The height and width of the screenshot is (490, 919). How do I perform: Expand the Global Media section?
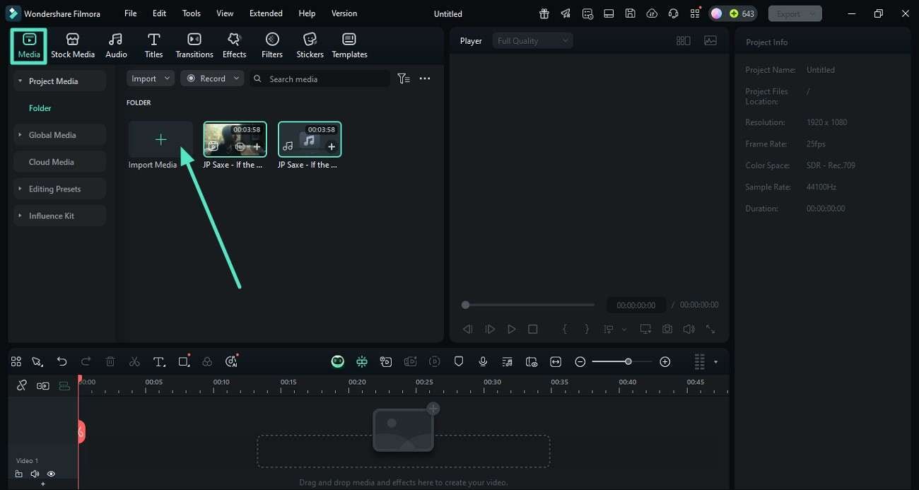[x=20, y=135]
